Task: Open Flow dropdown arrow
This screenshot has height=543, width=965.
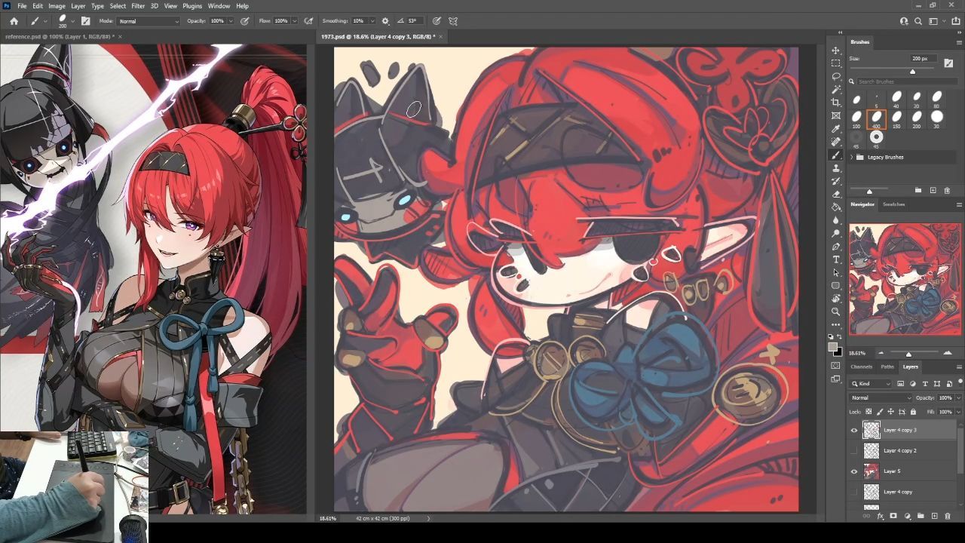Action: click(294, 21)
